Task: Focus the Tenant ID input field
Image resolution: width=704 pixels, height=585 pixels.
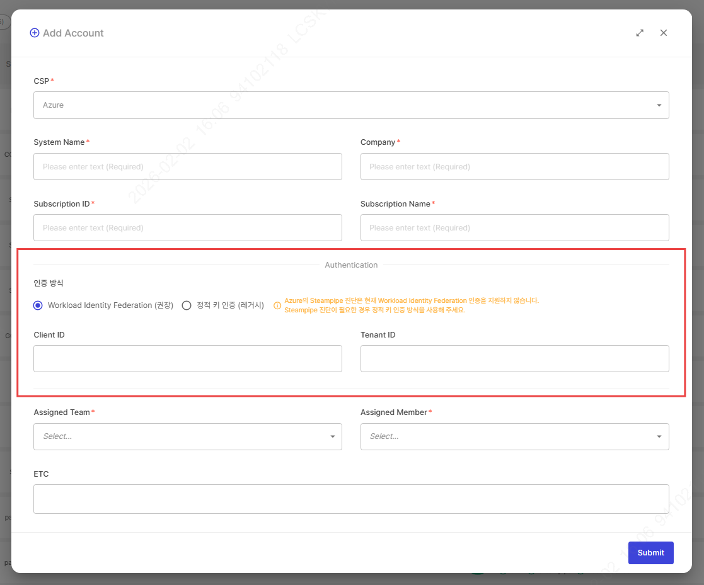Action: pos(514,359)
